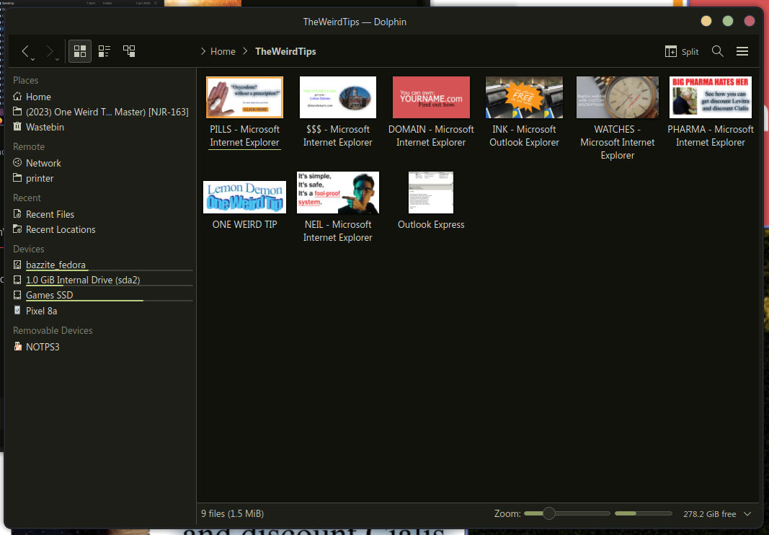Select 1.0 GiB Internal Drive (sda2)
This screenshot has height=535, width=769.
(102, 280)
